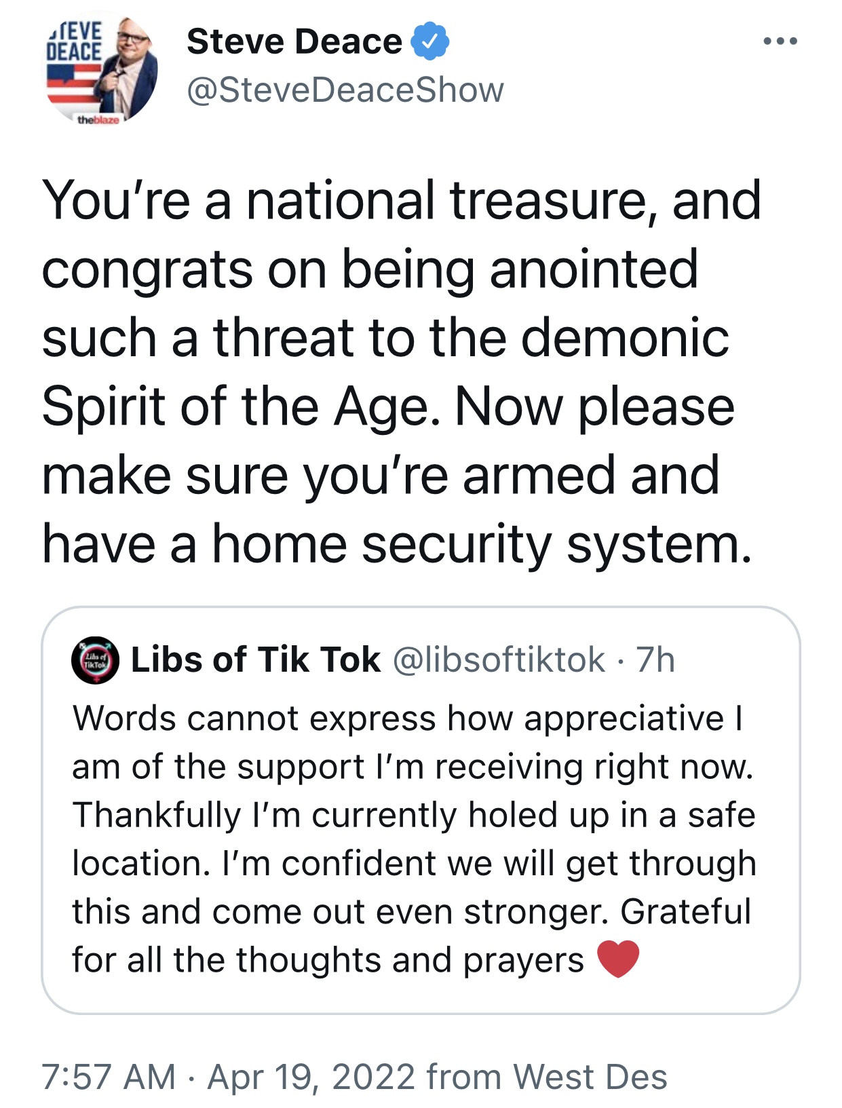Screen dimensions: 842x1108
Task: Open the Steve Deace display name
Action: pyautogui.click(x=294, y=41)
